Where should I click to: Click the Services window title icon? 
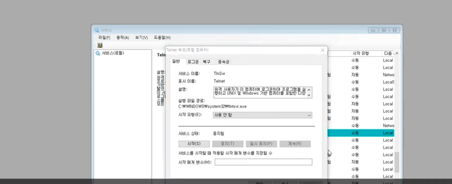(x=97, y=30)
